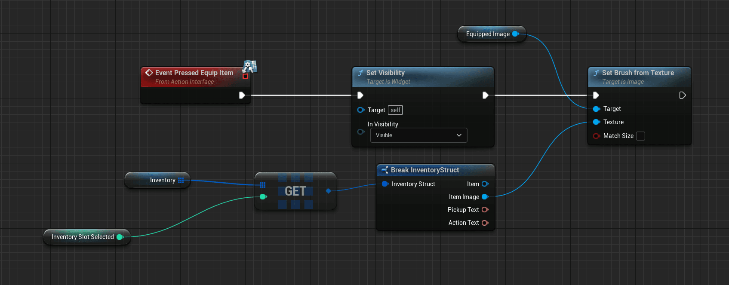Click the In Visibility input pin
Image resolution: width=729 pixels, height=285 pixels.
(x=361, y=132)
